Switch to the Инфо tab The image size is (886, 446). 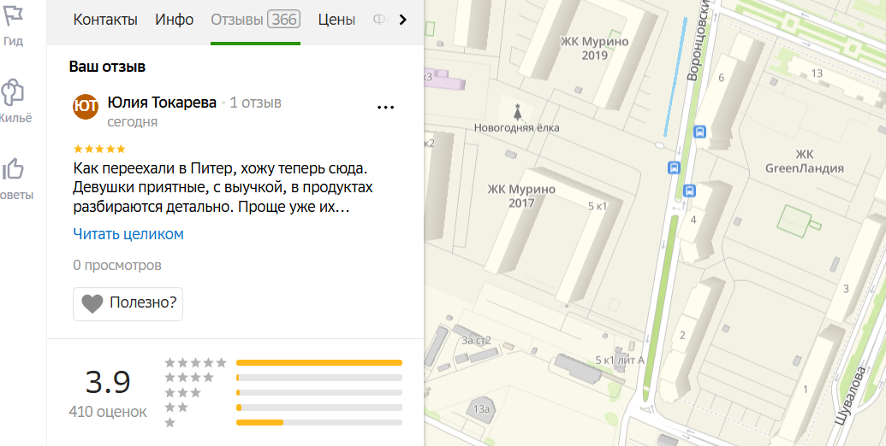coord(174,20)
